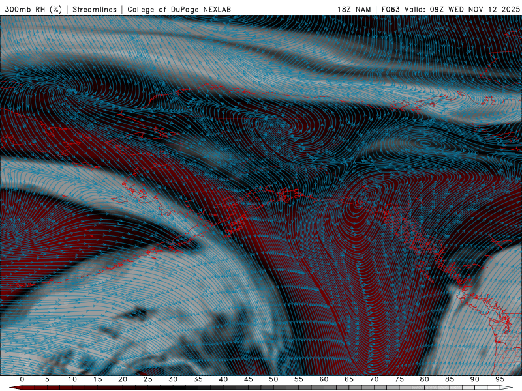Viewport: 522px width, 391px height.
Task: Click the "F063" forecast hour text
Action: click(390, 9)
